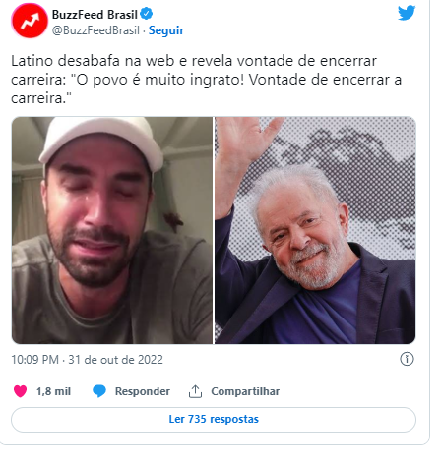This screenshot has height=462, width=442.
Task: Click the BuzzFeed Brasil display name
Action: click(x=95, y=15)
